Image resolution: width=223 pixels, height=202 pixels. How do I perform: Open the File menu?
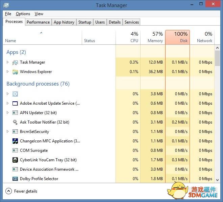point(8,14)
